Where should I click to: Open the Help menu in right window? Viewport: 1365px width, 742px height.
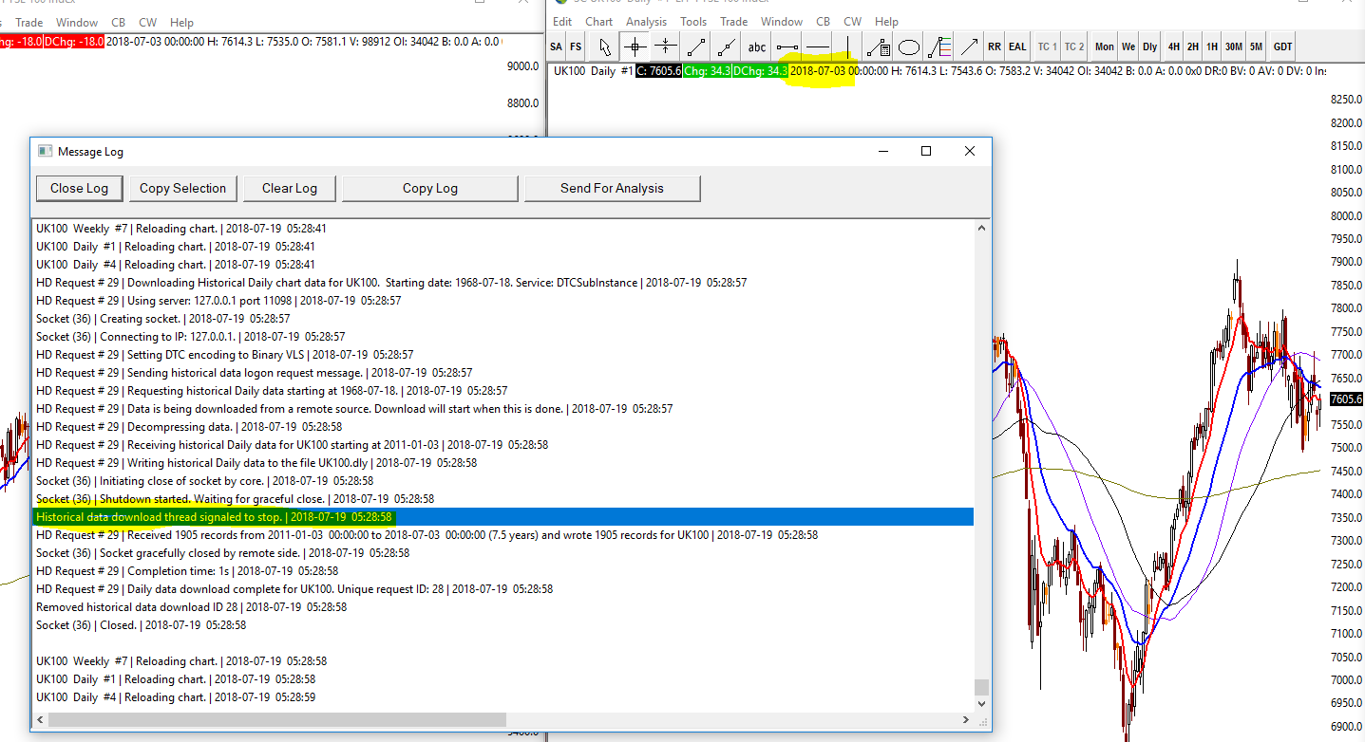click(x=887, y=21)
